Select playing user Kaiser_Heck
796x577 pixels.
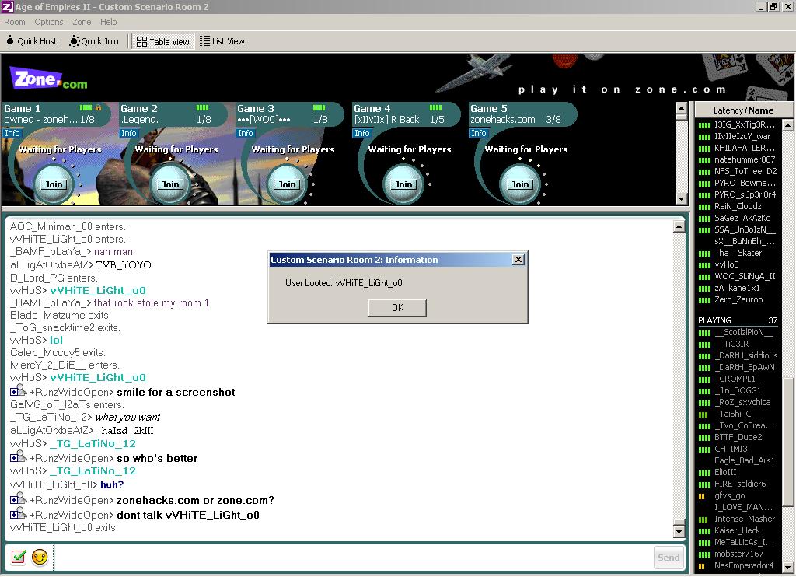738,531
